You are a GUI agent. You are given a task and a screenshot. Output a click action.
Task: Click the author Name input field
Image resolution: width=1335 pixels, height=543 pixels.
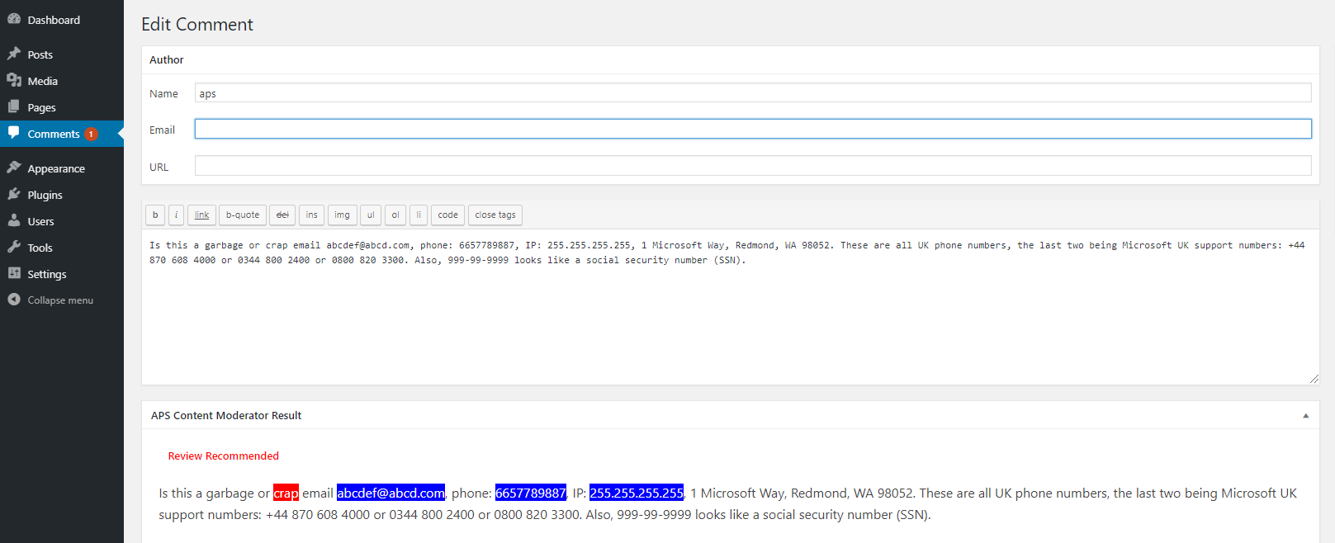[x=753, y=92]
